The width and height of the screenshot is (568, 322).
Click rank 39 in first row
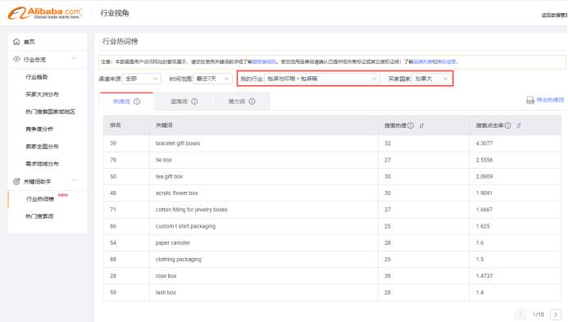click(113, 143)
